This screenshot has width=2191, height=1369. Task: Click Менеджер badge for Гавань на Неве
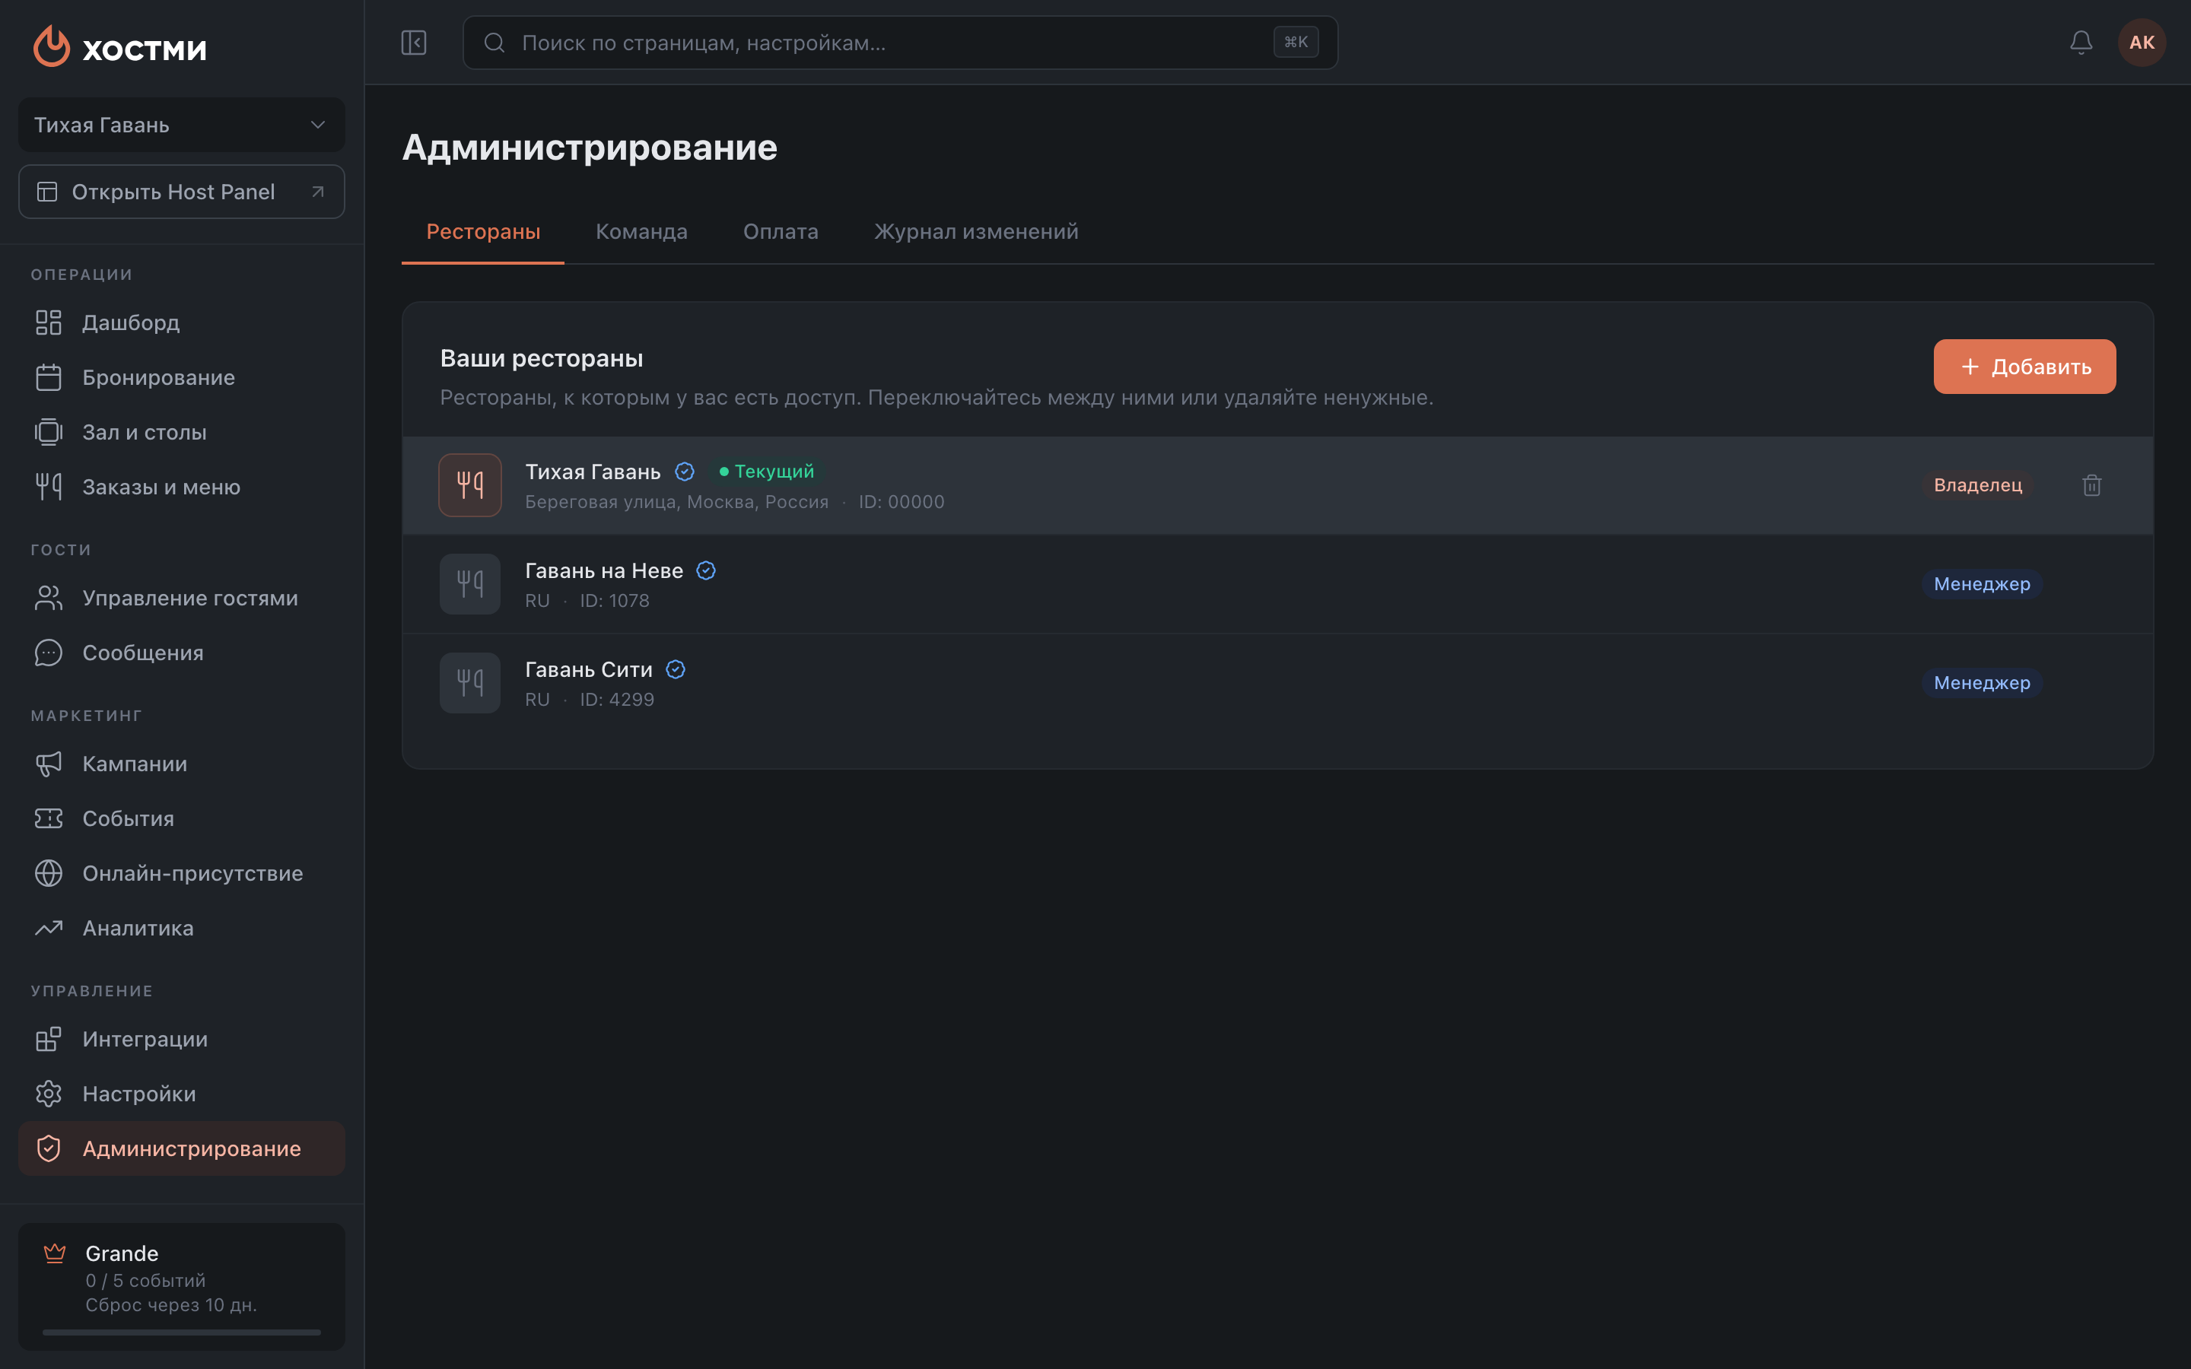1982,584
